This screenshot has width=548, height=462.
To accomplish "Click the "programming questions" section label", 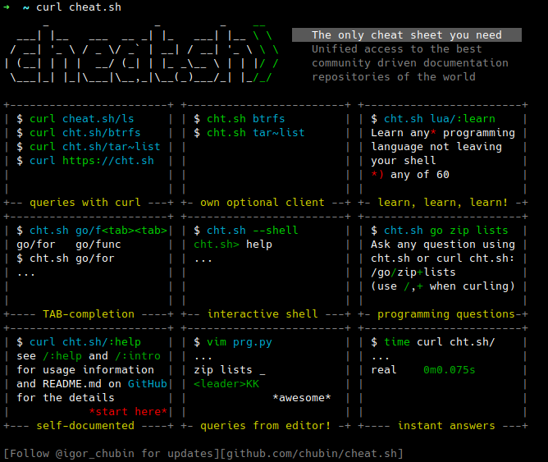I will tap(446, 314).
